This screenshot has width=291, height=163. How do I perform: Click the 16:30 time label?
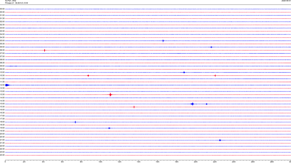(2, 113)
